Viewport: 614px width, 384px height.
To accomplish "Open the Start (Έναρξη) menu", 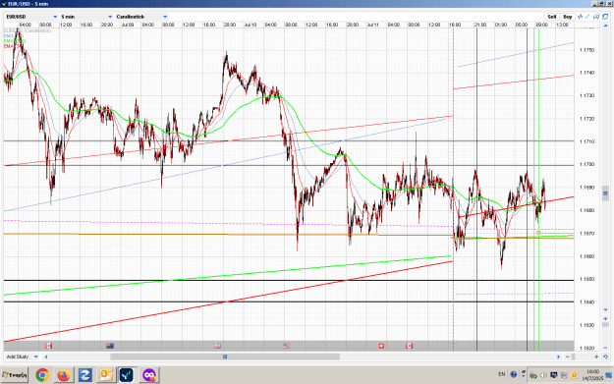I will pyautogui.click(x=15, y=375).
